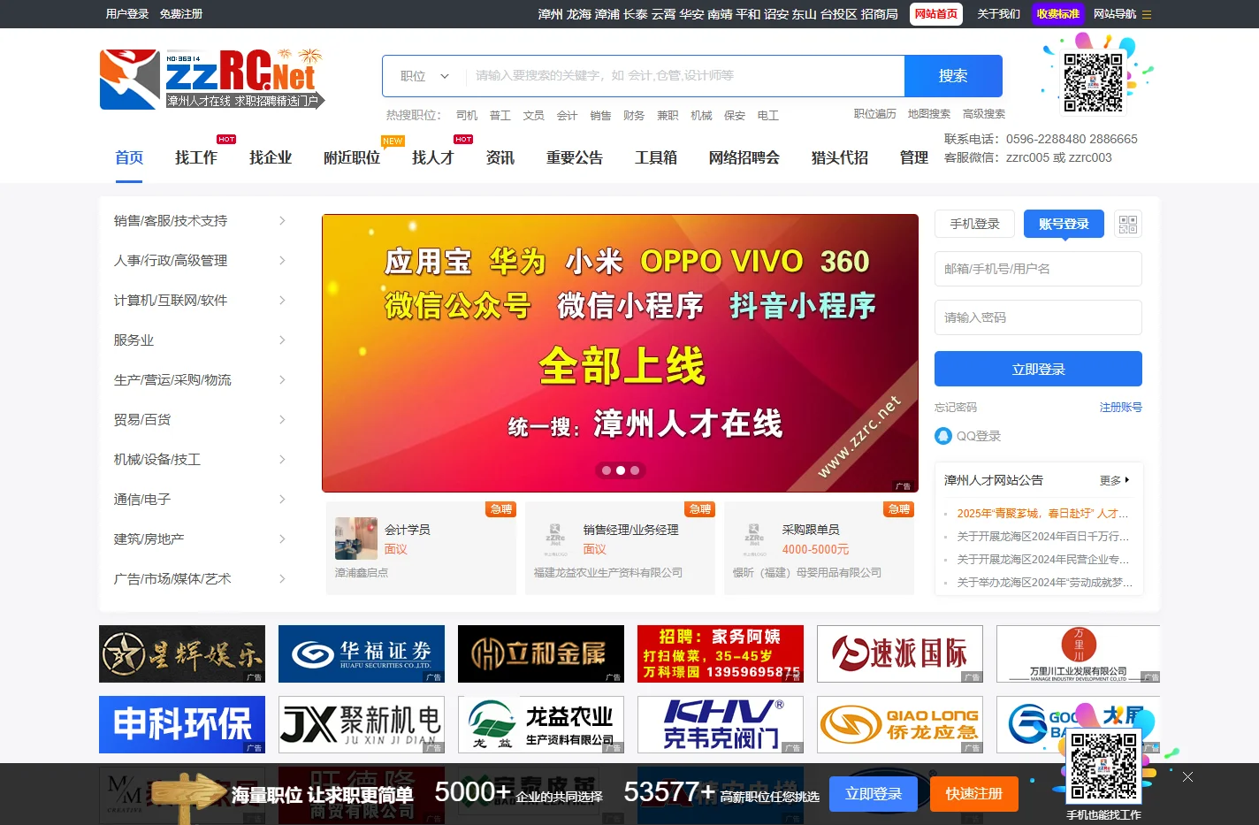Expand 生产/营运/采购/物流 category

tap(201, 379)
